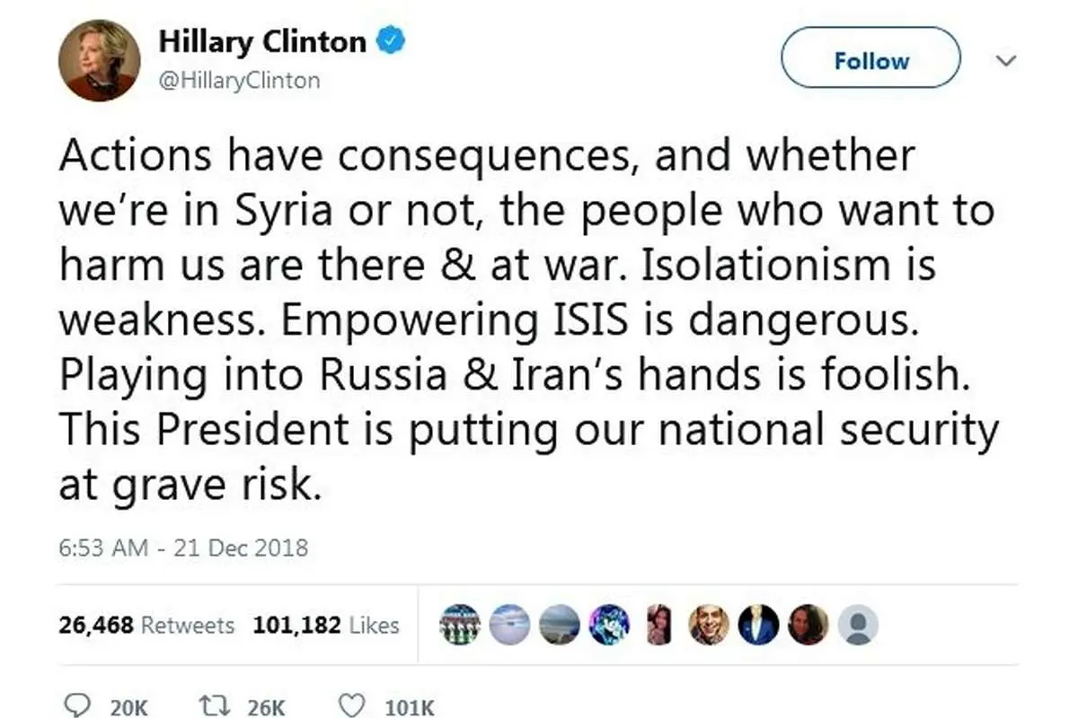Click the 20K reply count
The width and height of the screenshot is (1078, 718).
pos(128,707)
